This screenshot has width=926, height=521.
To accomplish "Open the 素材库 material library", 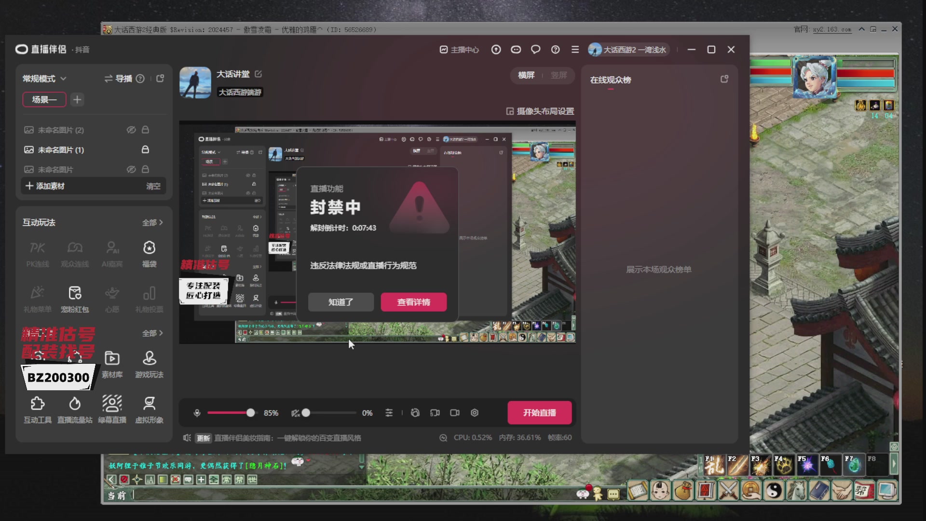I will [x=112, y=364].
